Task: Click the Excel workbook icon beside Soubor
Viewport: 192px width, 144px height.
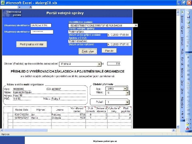Action: click(x=182, y=12)
